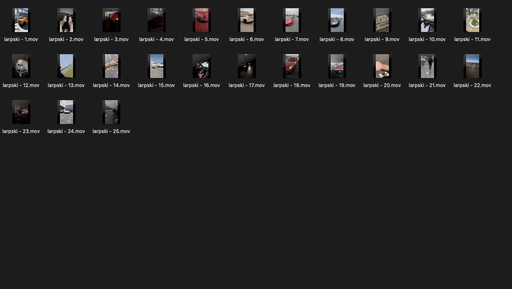Select the larpski - 3.mov video thumbnail

(111, 20)
